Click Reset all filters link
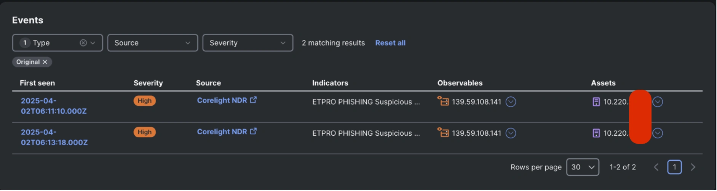This screenshot has width=717, height=191. (390, 43)
